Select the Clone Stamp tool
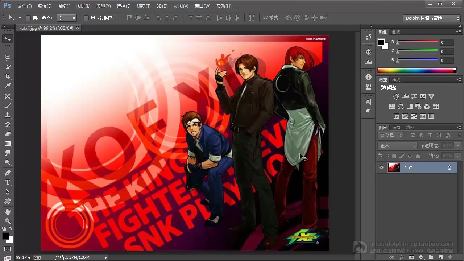The height and width of the screenshot is (261, 464). [8, 115]
